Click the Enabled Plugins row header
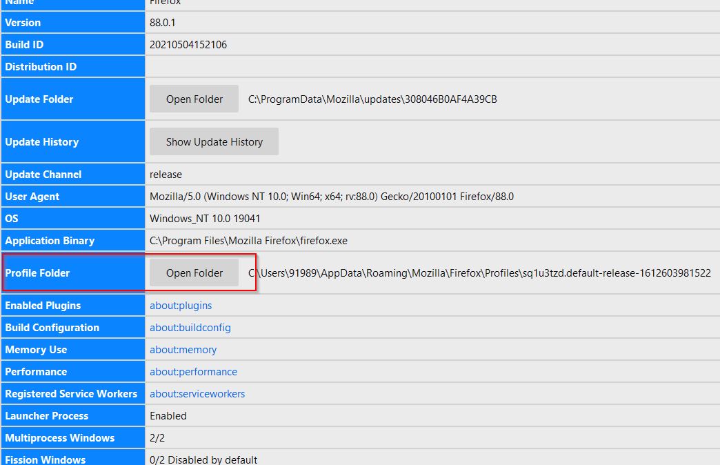This screenshot has height=465, width=720. 73,305
